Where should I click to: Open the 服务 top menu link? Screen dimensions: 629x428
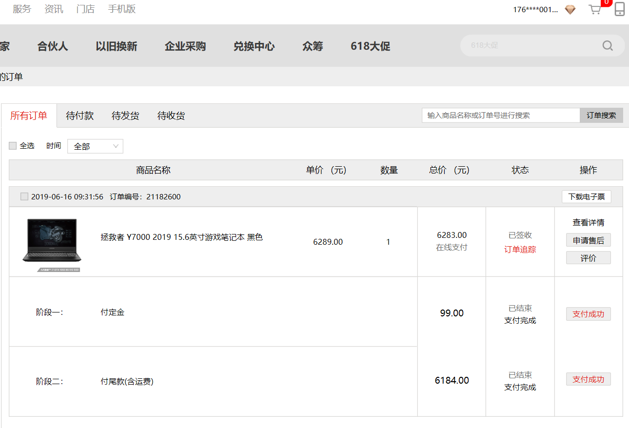pyautogui.click(x=22, y=9)
